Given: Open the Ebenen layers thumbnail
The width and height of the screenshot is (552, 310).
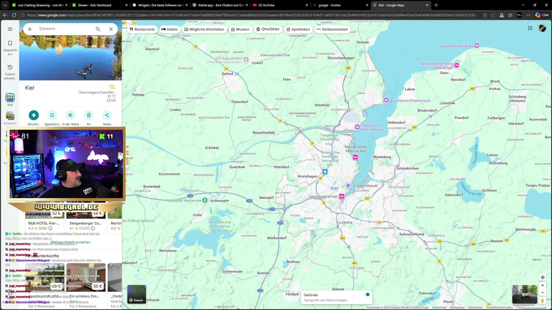Looking at the screenshot, I should 137,294.
